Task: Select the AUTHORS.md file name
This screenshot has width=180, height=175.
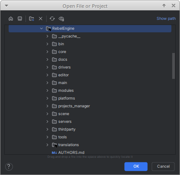Action: 71,153
